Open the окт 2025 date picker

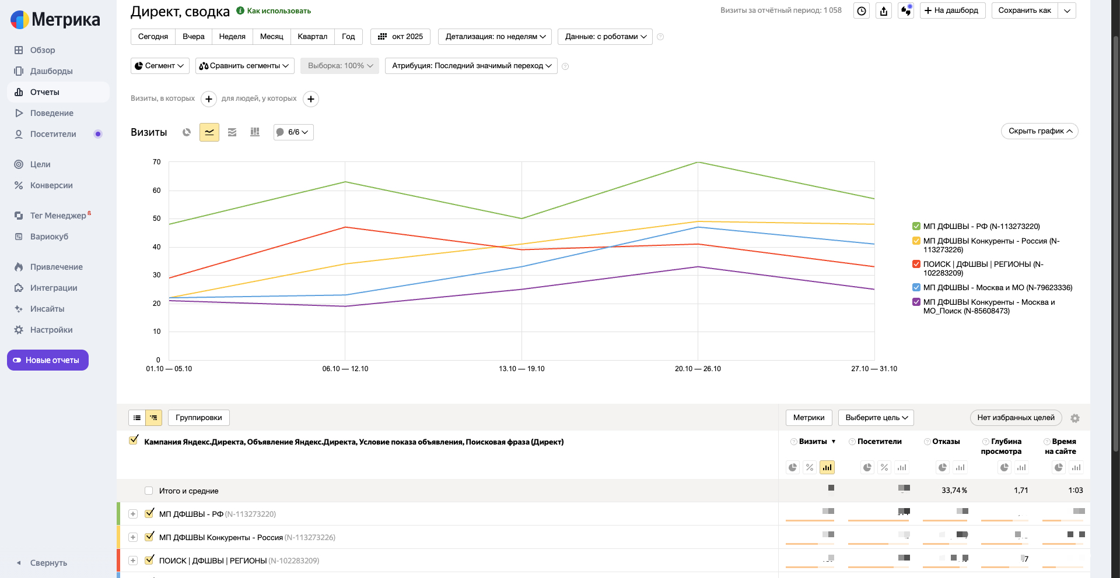pyautogui.click(x=401, y=37)
